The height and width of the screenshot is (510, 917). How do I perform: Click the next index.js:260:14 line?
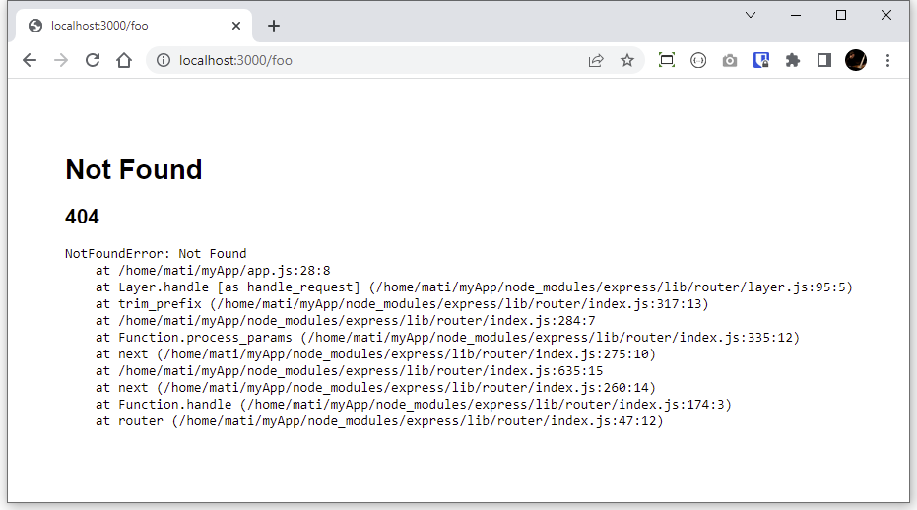coord(375,388)
